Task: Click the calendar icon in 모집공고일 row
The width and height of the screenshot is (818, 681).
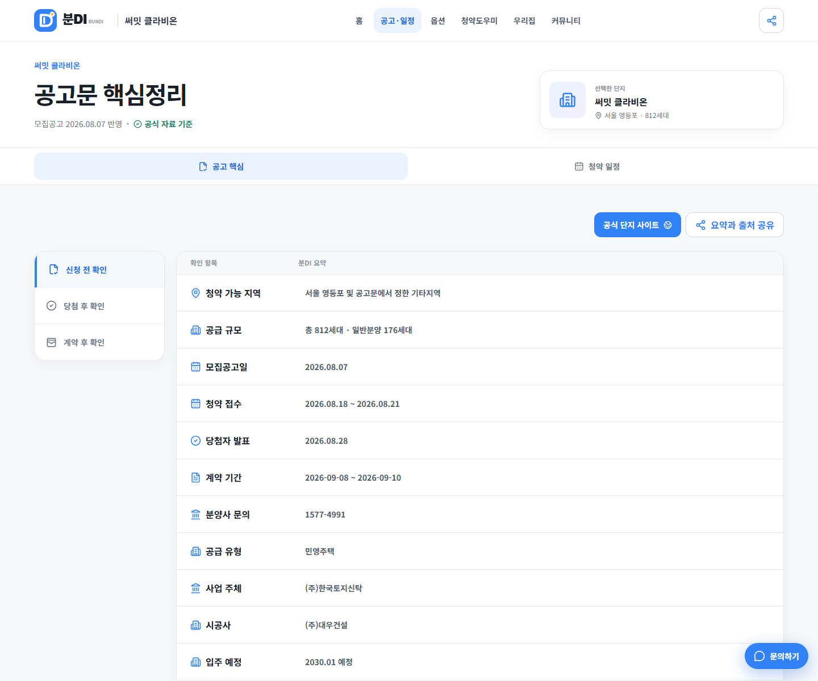Action: coord(195,367)
